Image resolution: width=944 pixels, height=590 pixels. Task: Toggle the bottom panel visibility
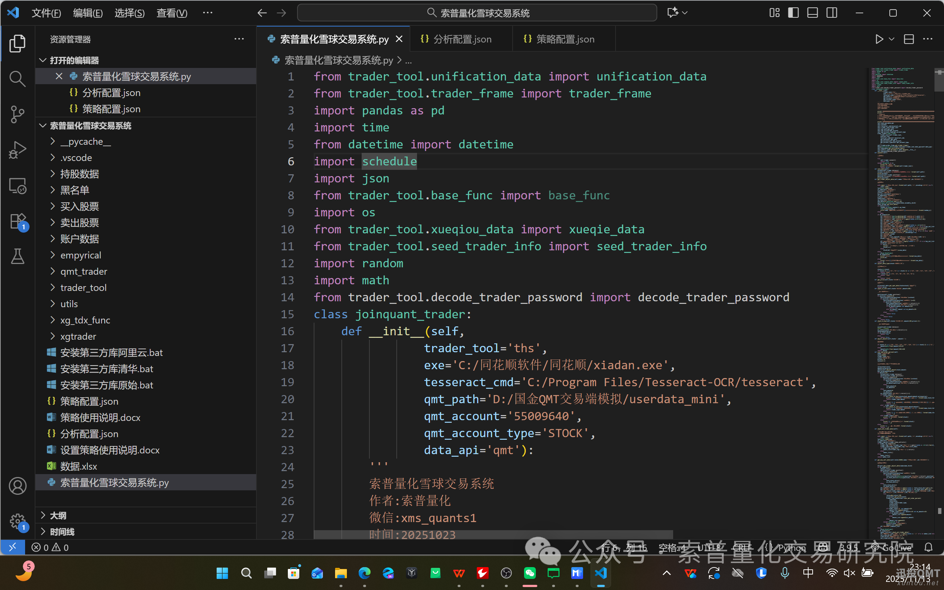click(813, 13)
